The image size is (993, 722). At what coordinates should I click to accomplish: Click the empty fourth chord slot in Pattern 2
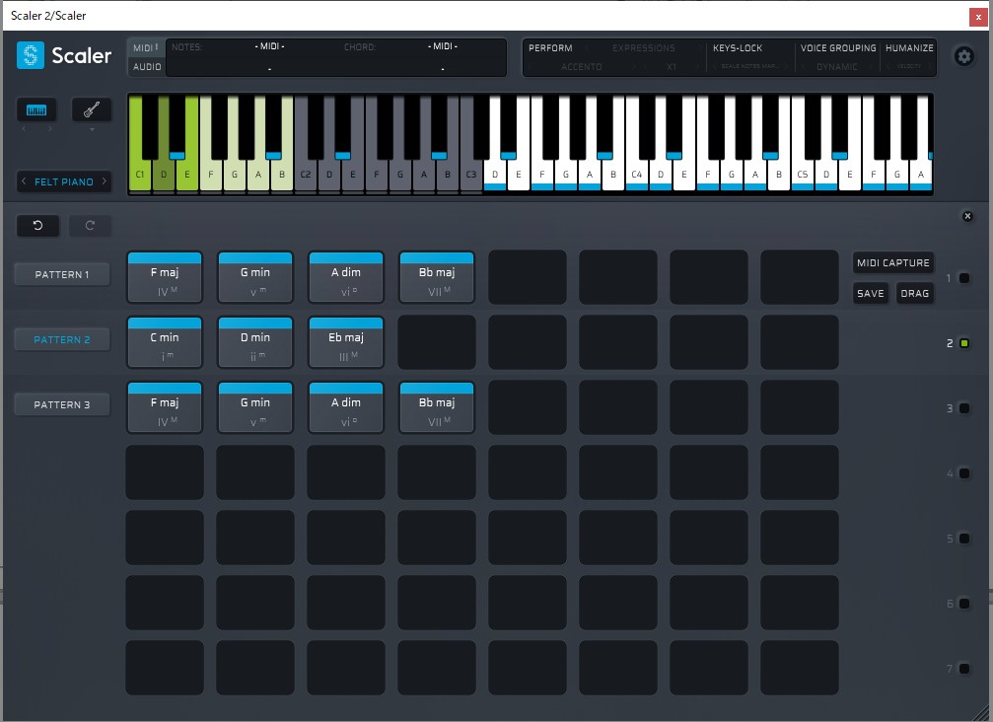click(436, 342)
